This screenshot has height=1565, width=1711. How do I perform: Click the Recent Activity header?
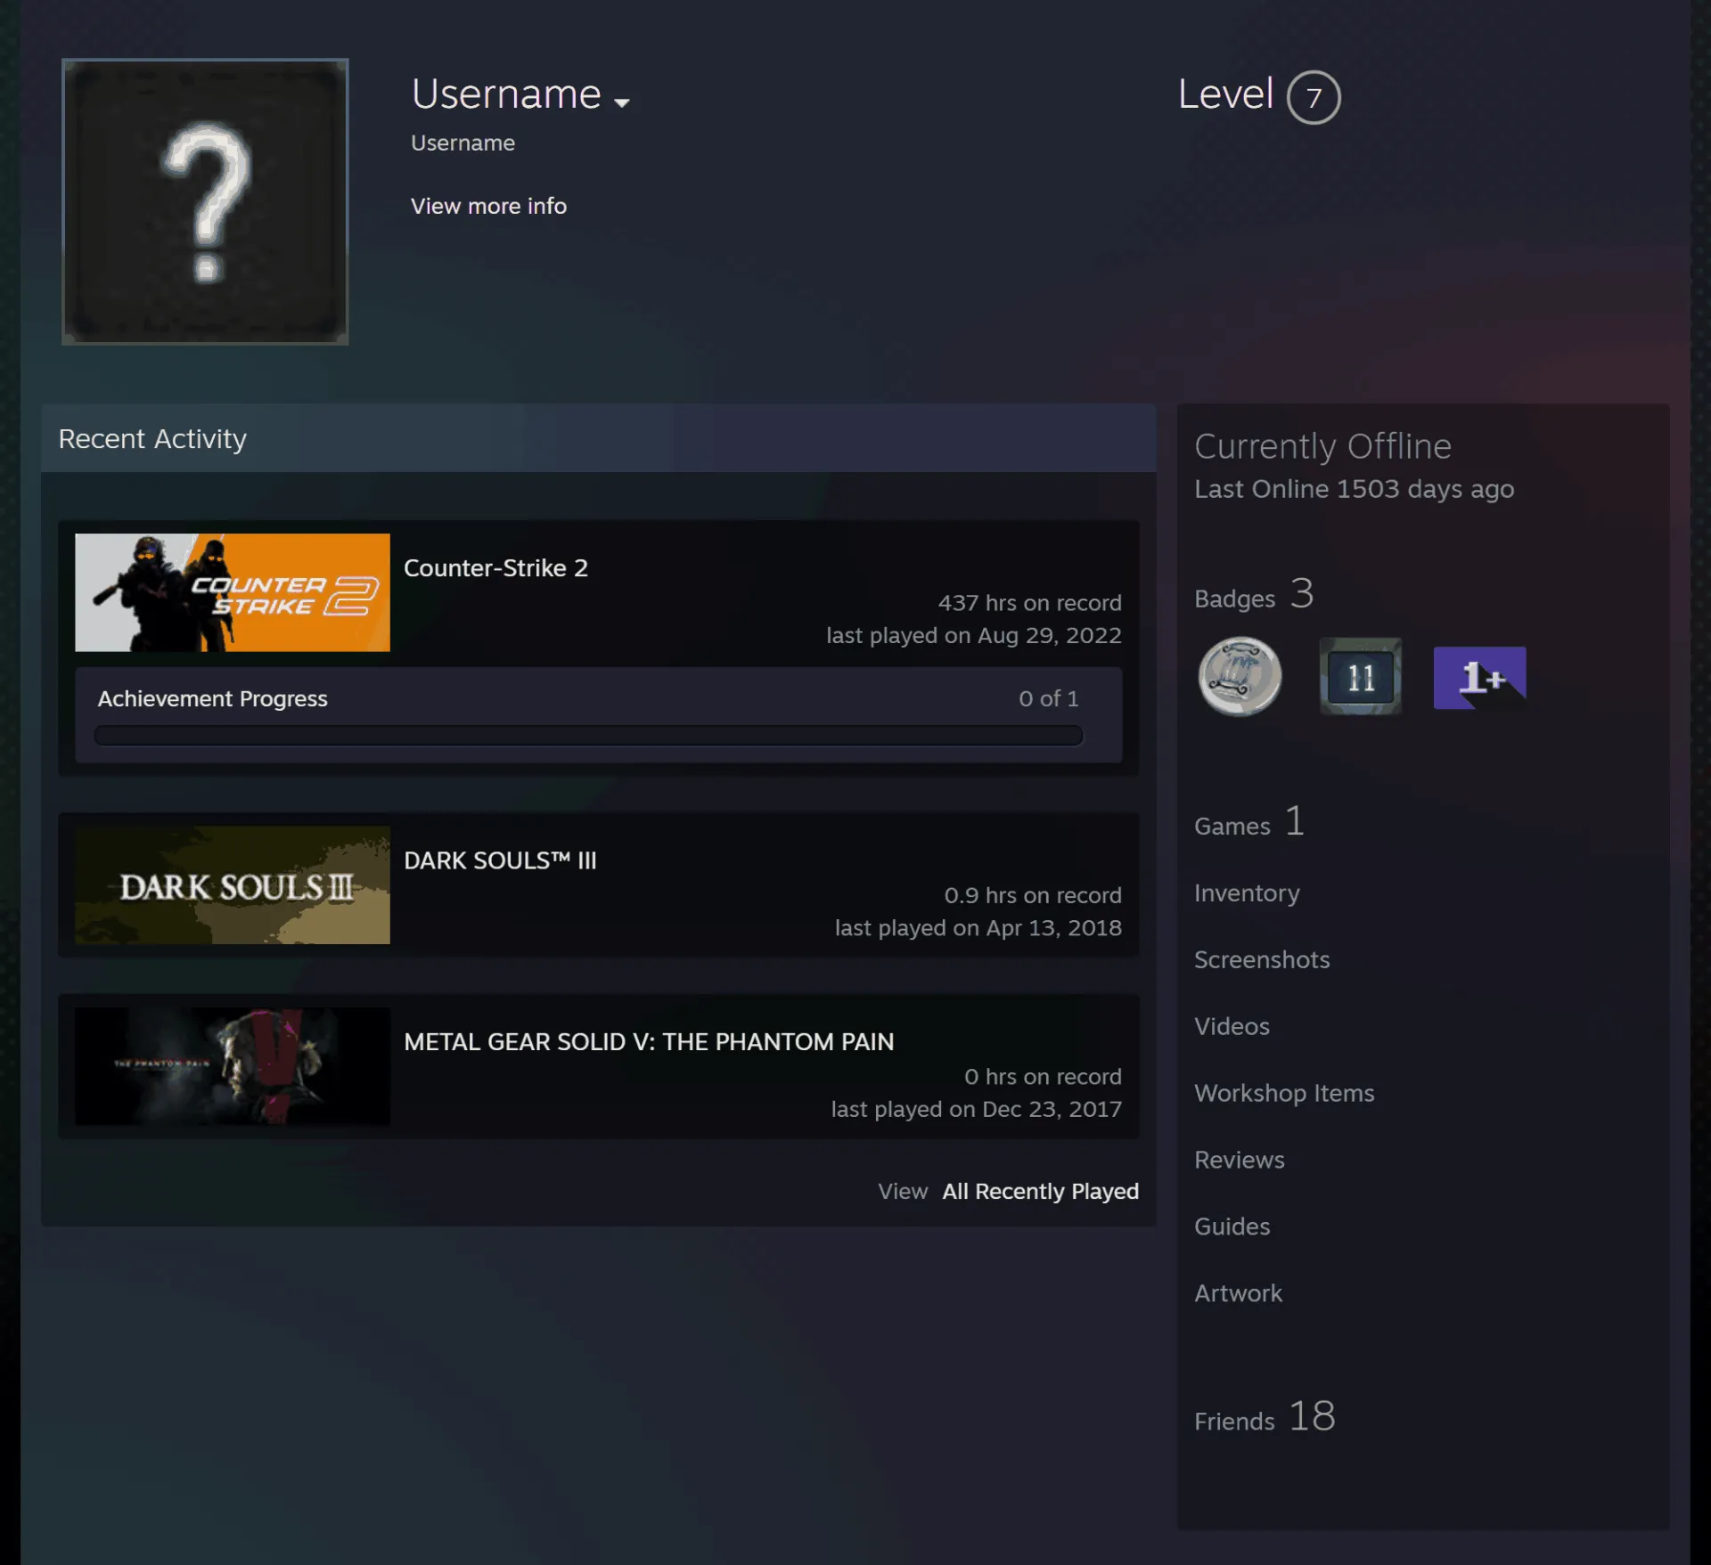coord(598,438)
